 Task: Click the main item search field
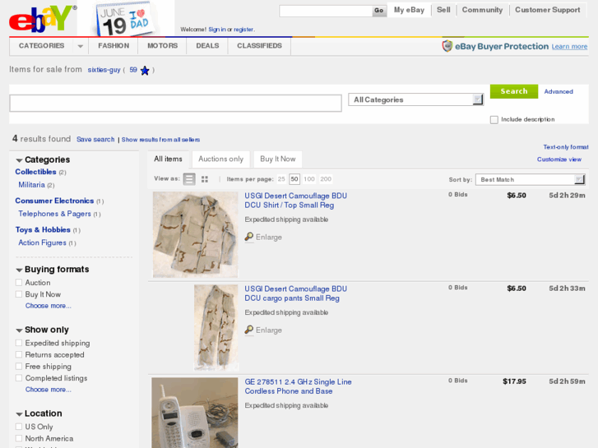[x=175, y=104]
